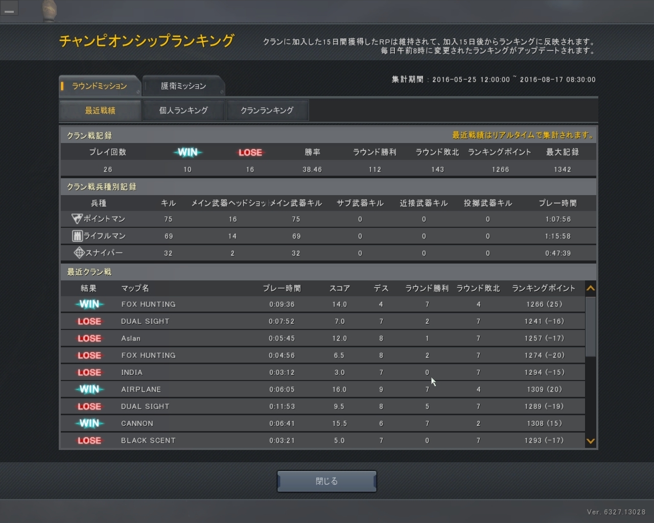654x523 pixels.
Task: Click the Rifleman class icon
Action: point(77,236)
